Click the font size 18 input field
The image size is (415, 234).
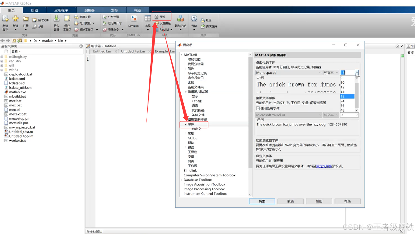pyautogui.click(x=347, y=72)
